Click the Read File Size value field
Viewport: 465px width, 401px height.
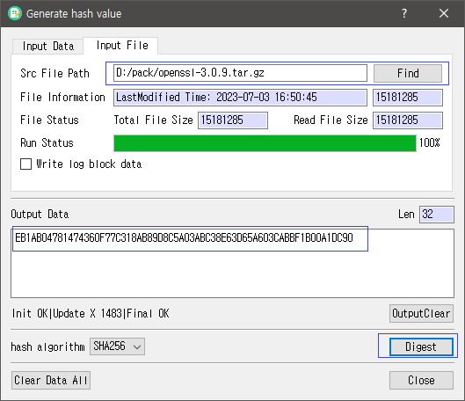pyautogui.click(x=408, y=120)
